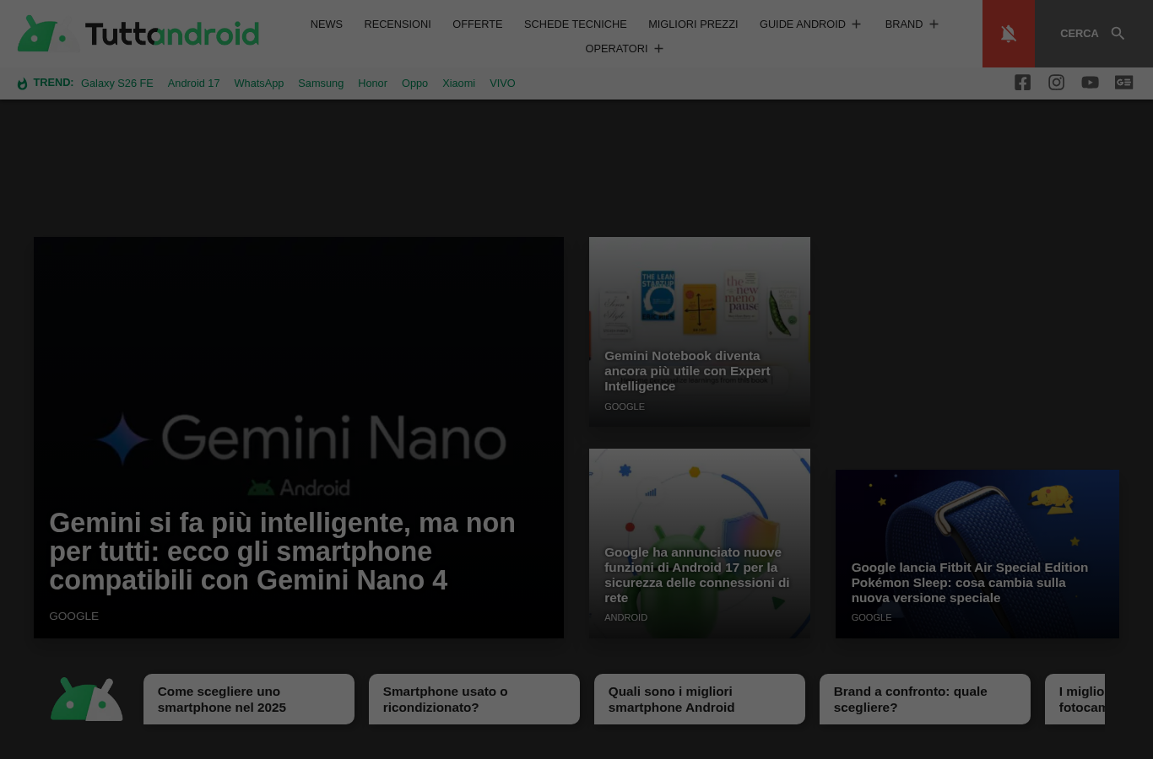Screen dimensions: 1153x759
Task: Open Gemini Notebook Expert Intelligence article
Action: coord(687,371)
